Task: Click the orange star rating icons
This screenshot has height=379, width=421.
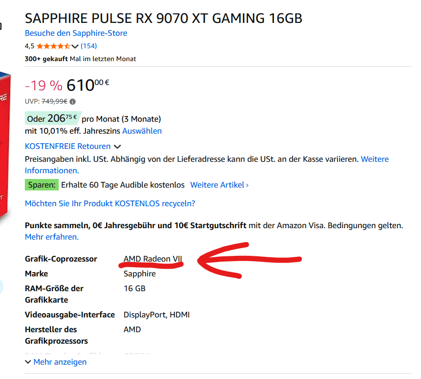Action: tap(53, 46)
